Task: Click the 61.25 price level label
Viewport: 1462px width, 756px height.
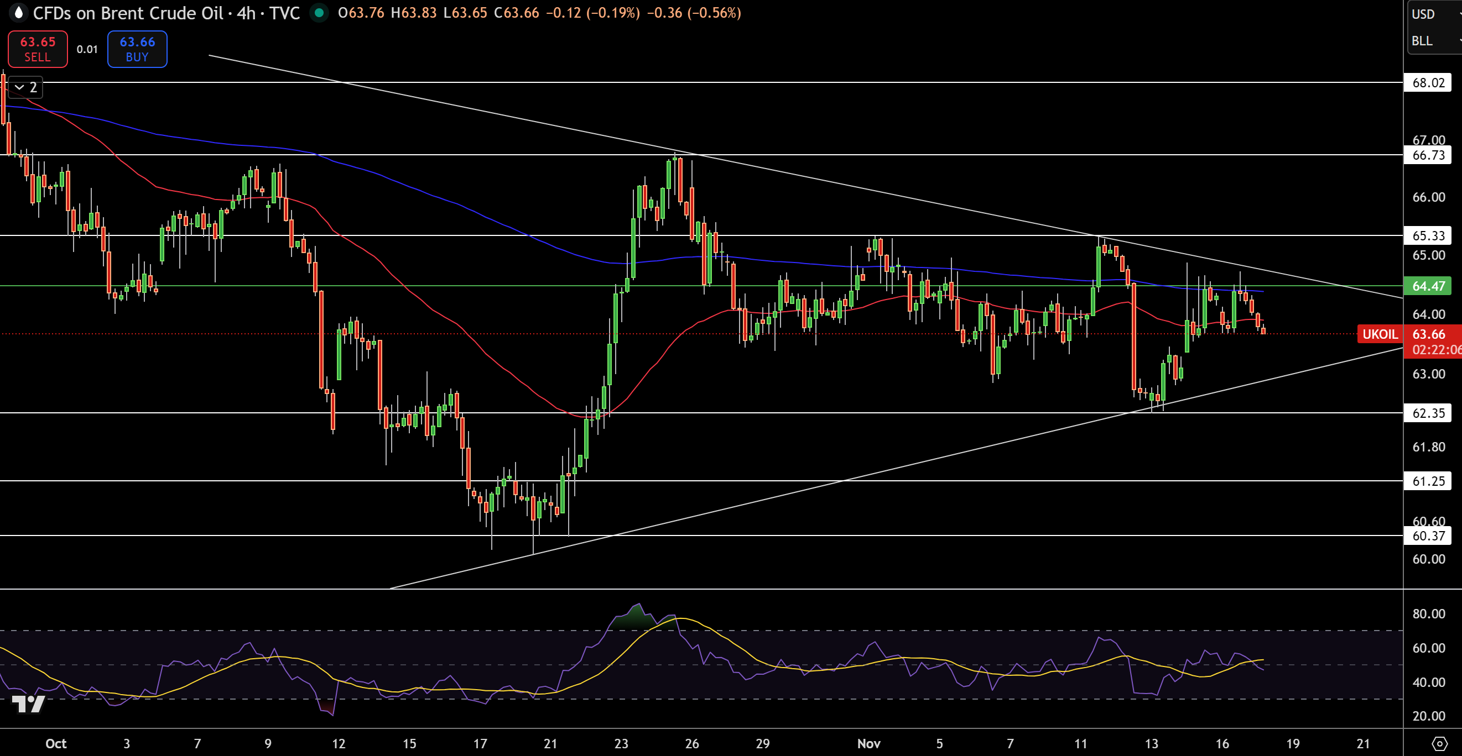Action: pos(1427,481)
